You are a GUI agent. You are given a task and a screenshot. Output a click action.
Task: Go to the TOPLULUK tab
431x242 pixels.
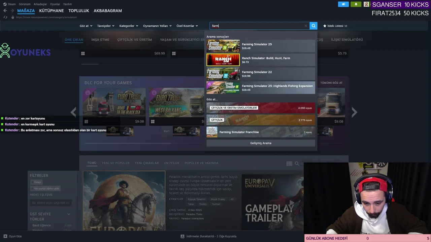pos(79,11)
